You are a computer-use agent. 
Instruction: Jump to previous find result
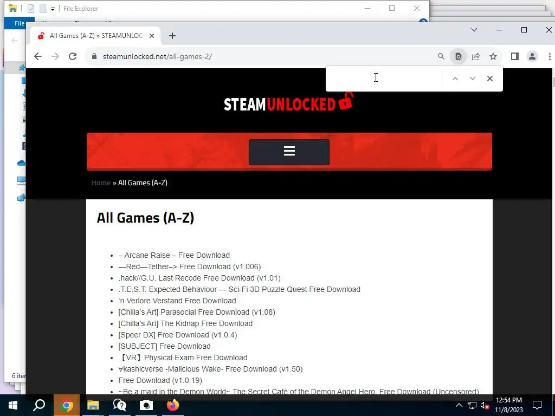(455, 79)
